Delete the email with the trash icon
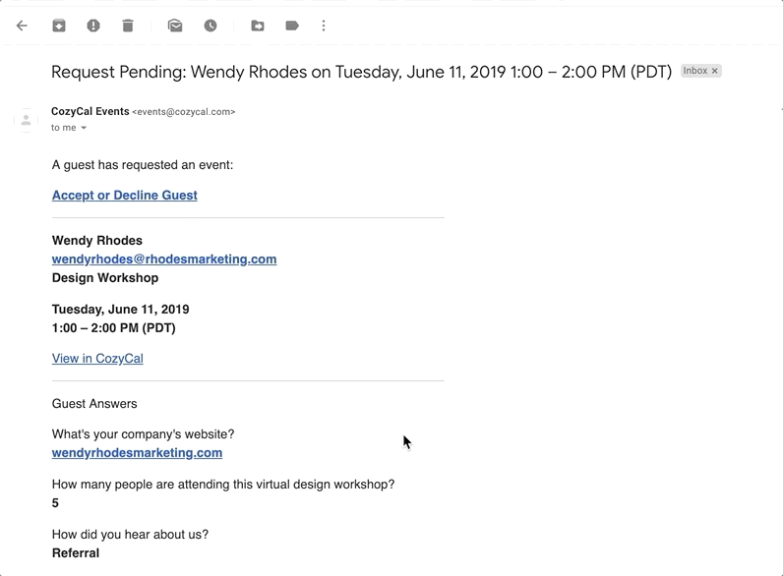The height and width of the screenshot is (576, 783). [x=128, y=26]
